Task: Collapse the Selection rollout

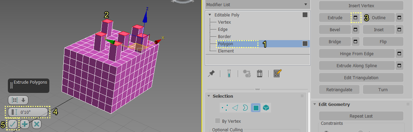Action: click(208, 96)
